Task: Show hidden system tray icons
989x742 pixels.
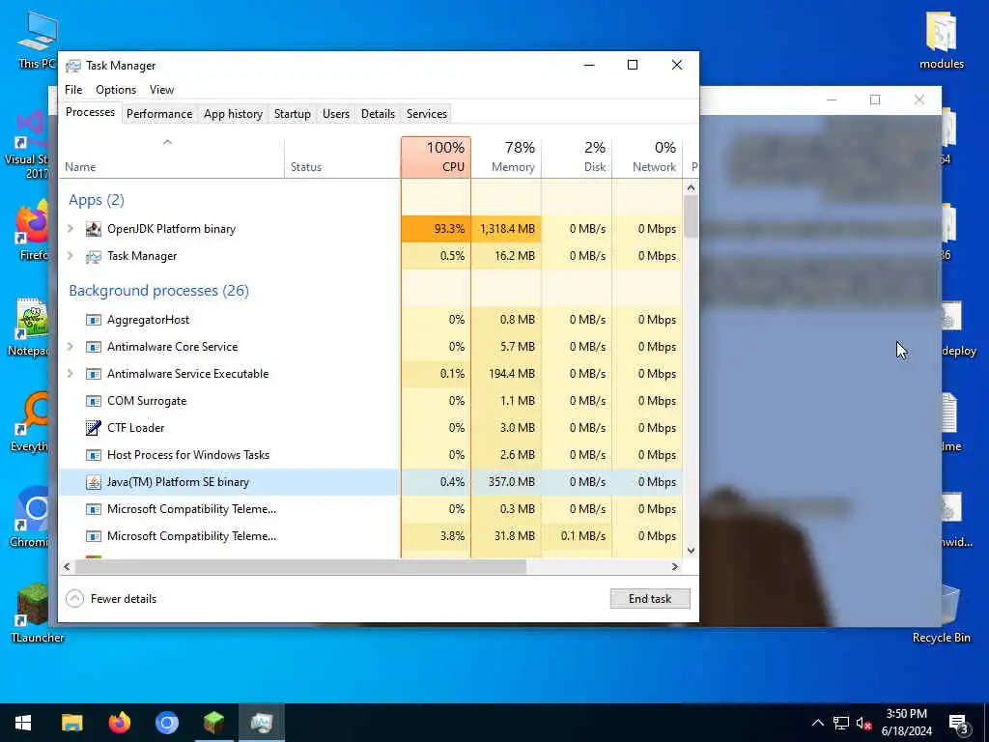Action: 817,723
